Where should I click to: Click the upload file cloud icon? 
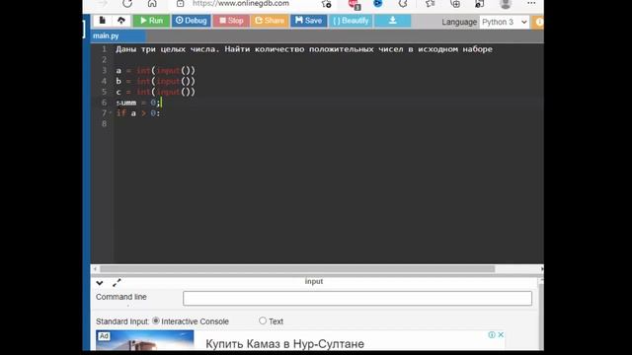click(x=120, y=21)
